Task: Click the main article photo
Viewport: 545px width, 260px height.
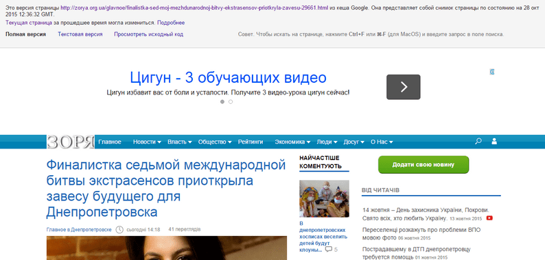Action: [167, 248]
